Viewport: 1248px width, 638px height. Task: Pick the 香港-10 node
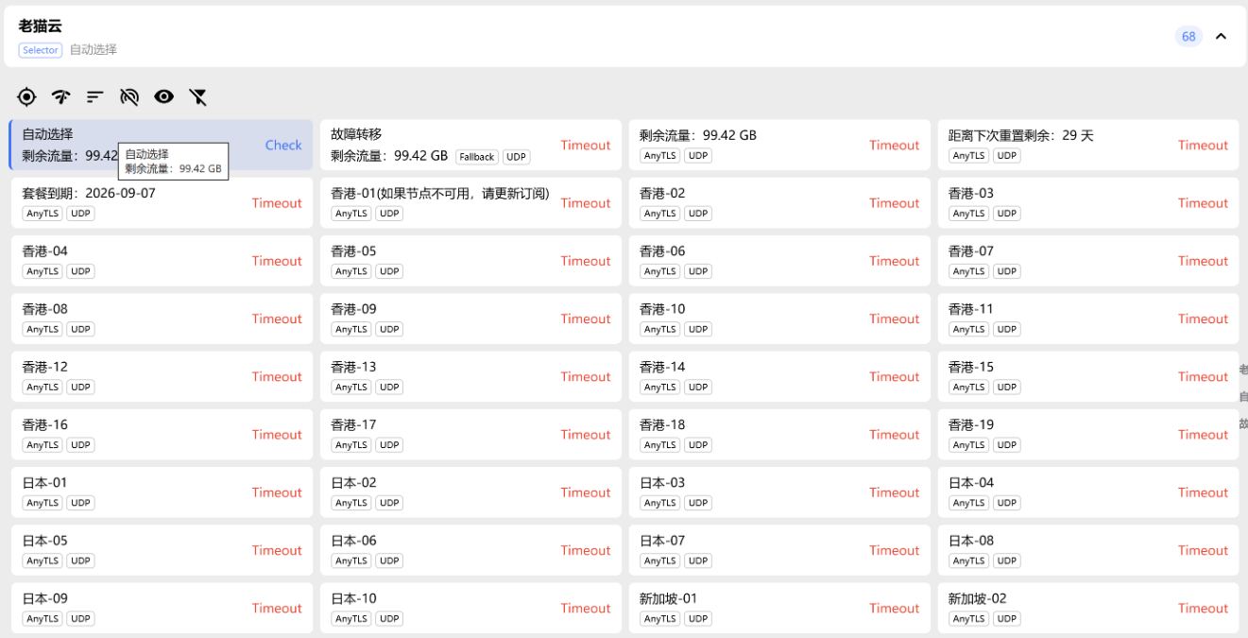[x=779, y=319]
